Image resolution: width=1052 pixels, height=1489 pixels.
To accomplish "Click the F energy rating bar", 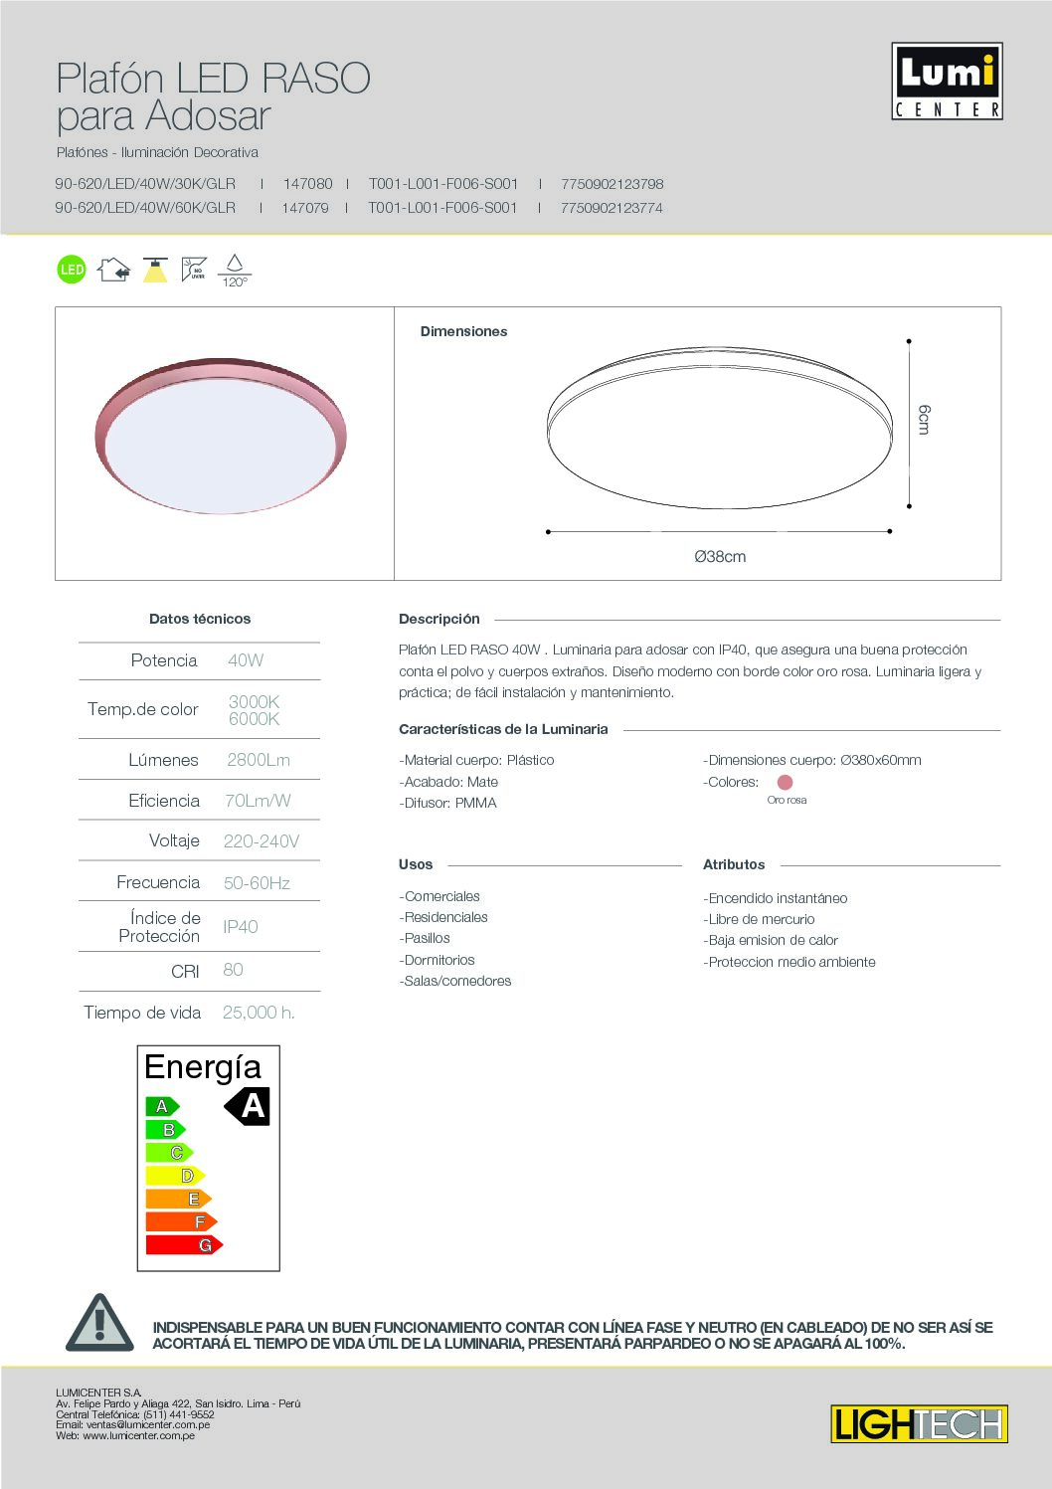I will tap(181, 1221).
